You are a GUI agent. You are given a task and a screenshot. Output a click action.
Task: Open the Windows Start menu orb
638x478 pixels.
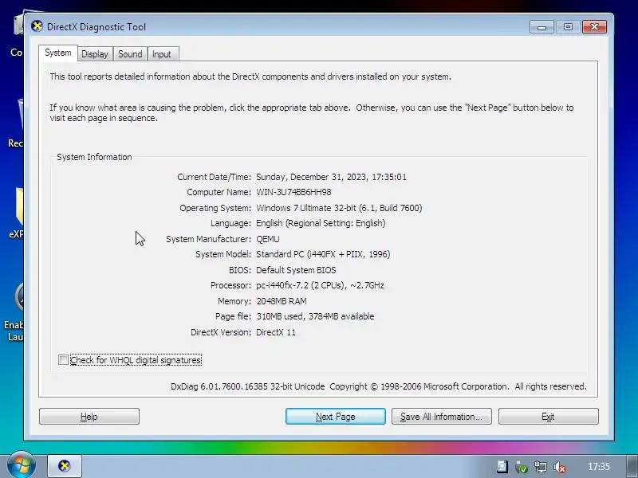(21, 465)
